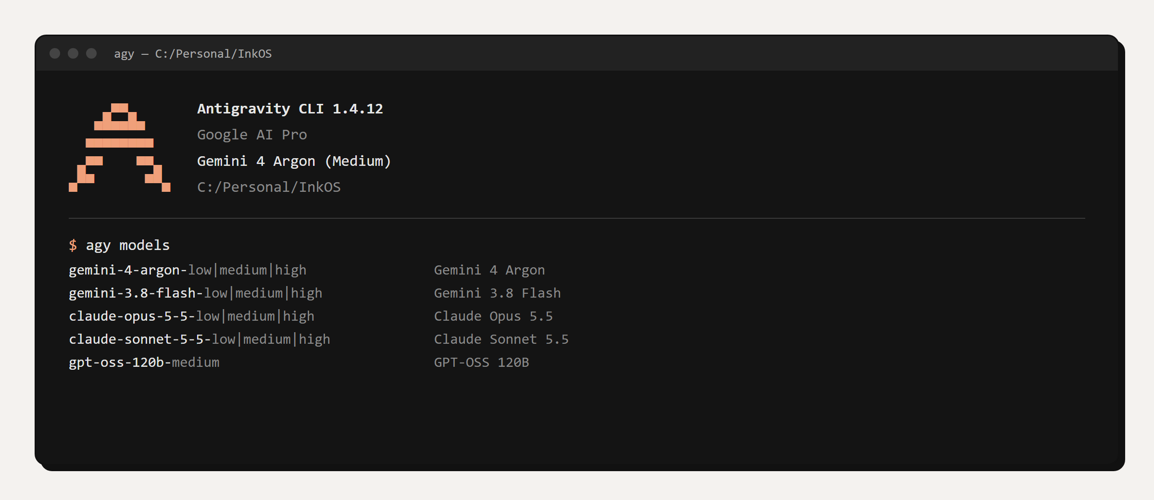Click the "Antigravity CLI 1.4.12" heading

(x=290, y=109)
